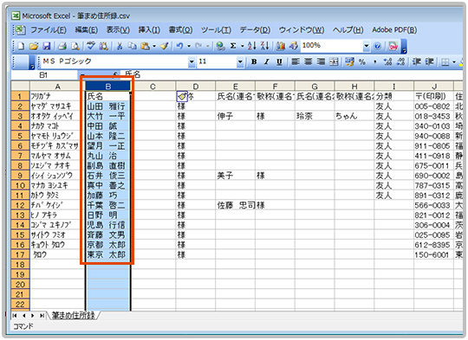
Task: Increase cell indent
Action: click(429, 61)
